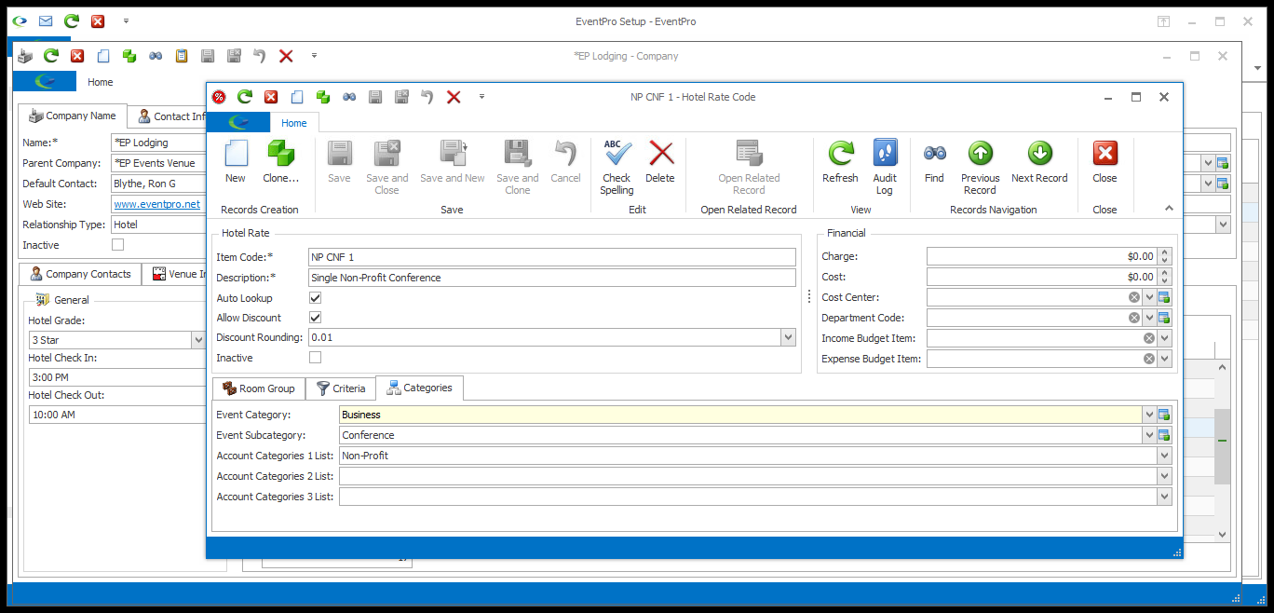Clear the Department Code value
The image size is (1274, 613).
pos(1133,318)
